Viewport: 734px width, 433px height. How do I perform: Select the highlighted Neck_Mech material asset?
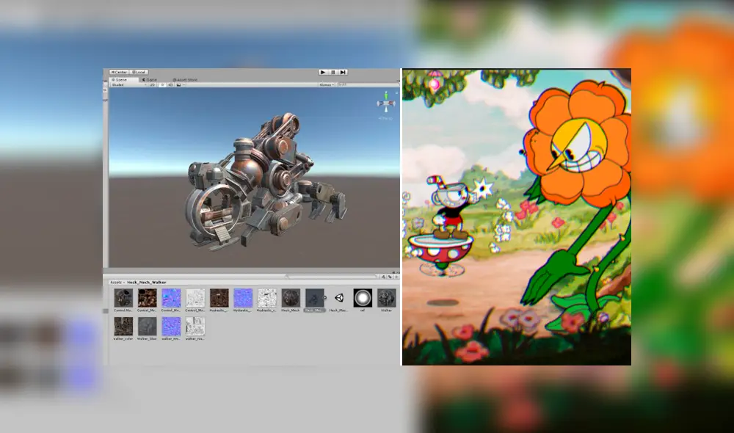(313, 297)
